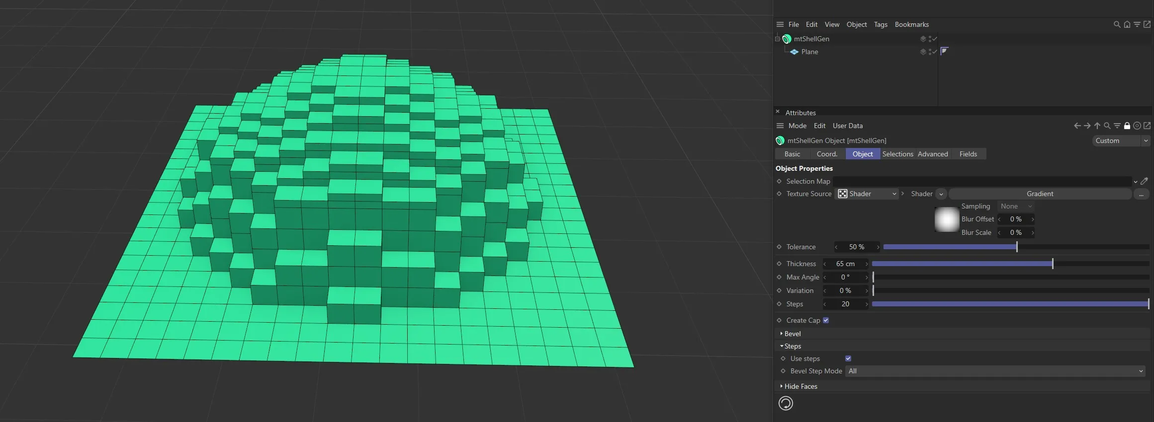Screen dimensions: 1154x422
Task: Disable the Use steps checkbox
Action: click(x=848, y=358)
